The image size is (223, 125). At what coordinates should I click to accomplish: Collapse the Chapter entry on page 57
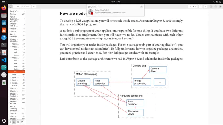(9, 40)
